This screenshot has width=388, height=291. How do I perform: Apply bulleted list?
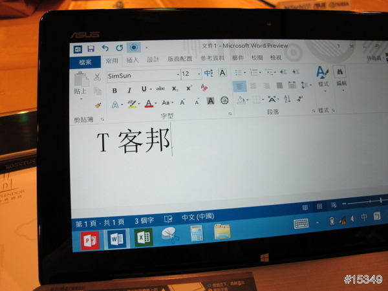coord(239,72)
